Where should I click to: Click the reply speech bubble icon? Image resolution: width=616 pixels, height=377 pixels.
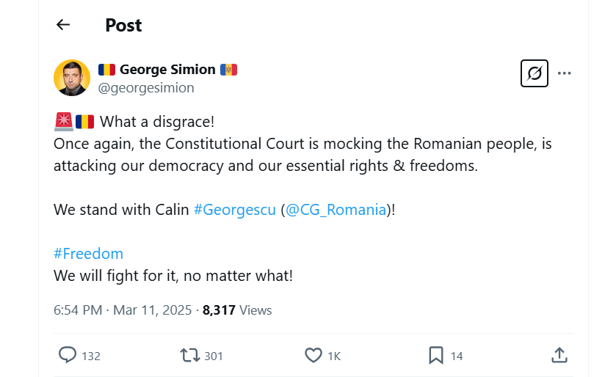(x=68, y=356)
